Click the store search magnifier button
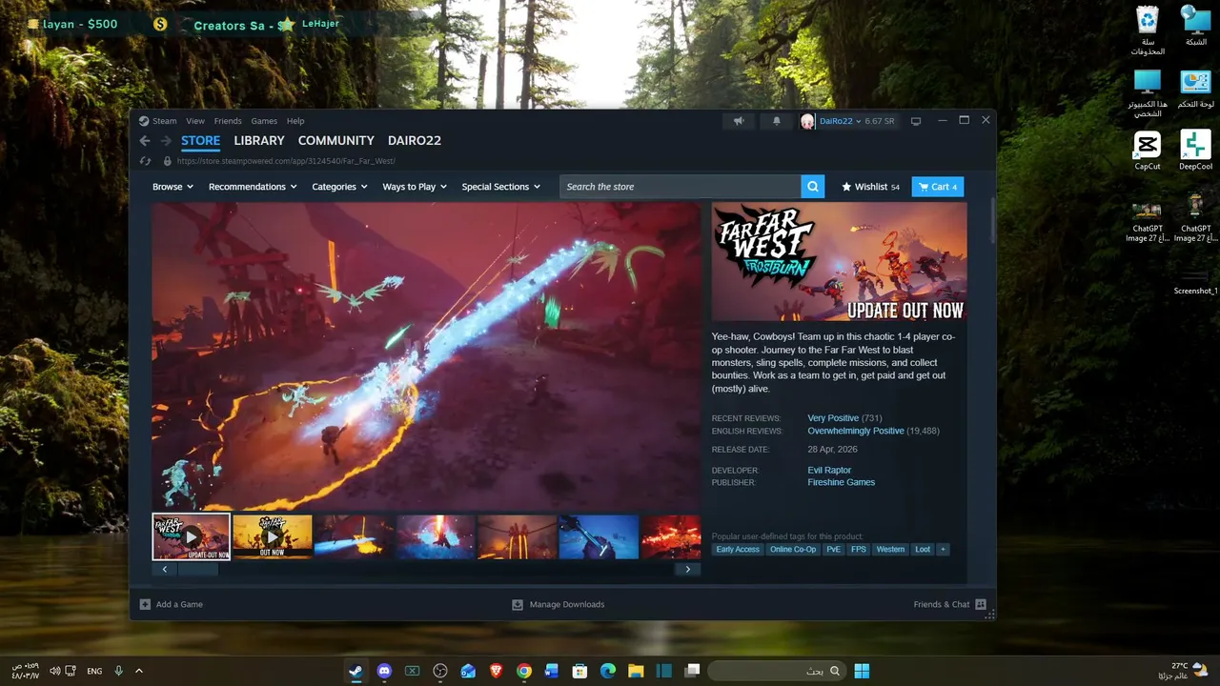This screenshot has height=686, width=1220. click(813, 187)
